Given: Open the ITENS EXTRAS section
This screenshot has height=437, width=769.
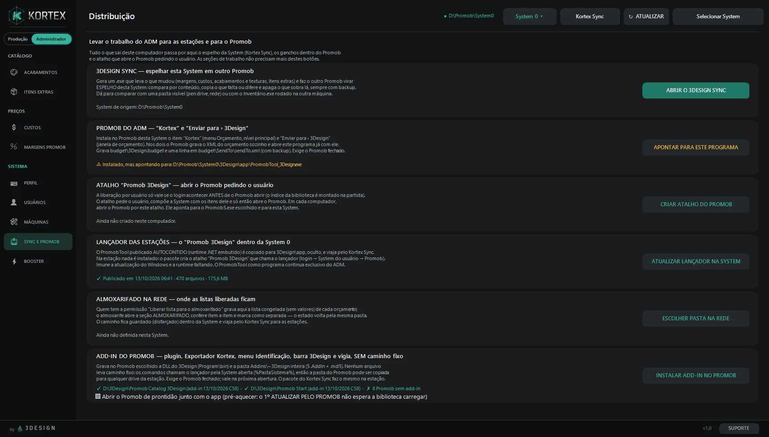Looking at the screenshot, I should [38, 92].
